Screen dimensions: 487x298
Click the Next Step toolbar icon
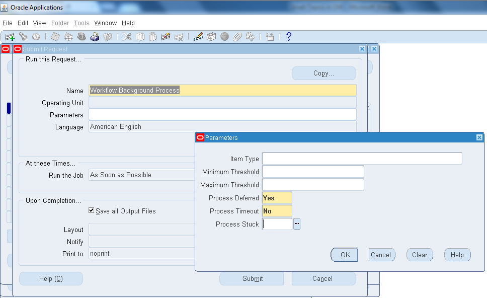[x=68, y=37]
